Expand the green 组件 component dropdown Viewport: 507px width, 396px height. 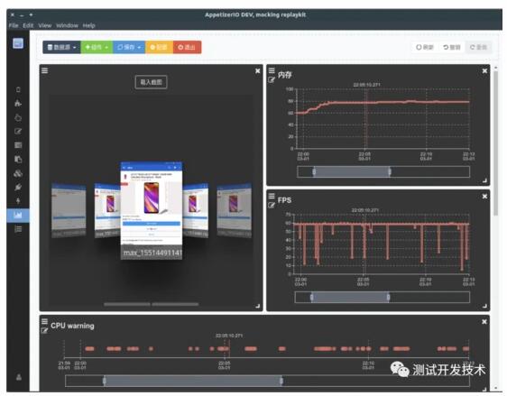pyautogui.click(x=97, y=47)
